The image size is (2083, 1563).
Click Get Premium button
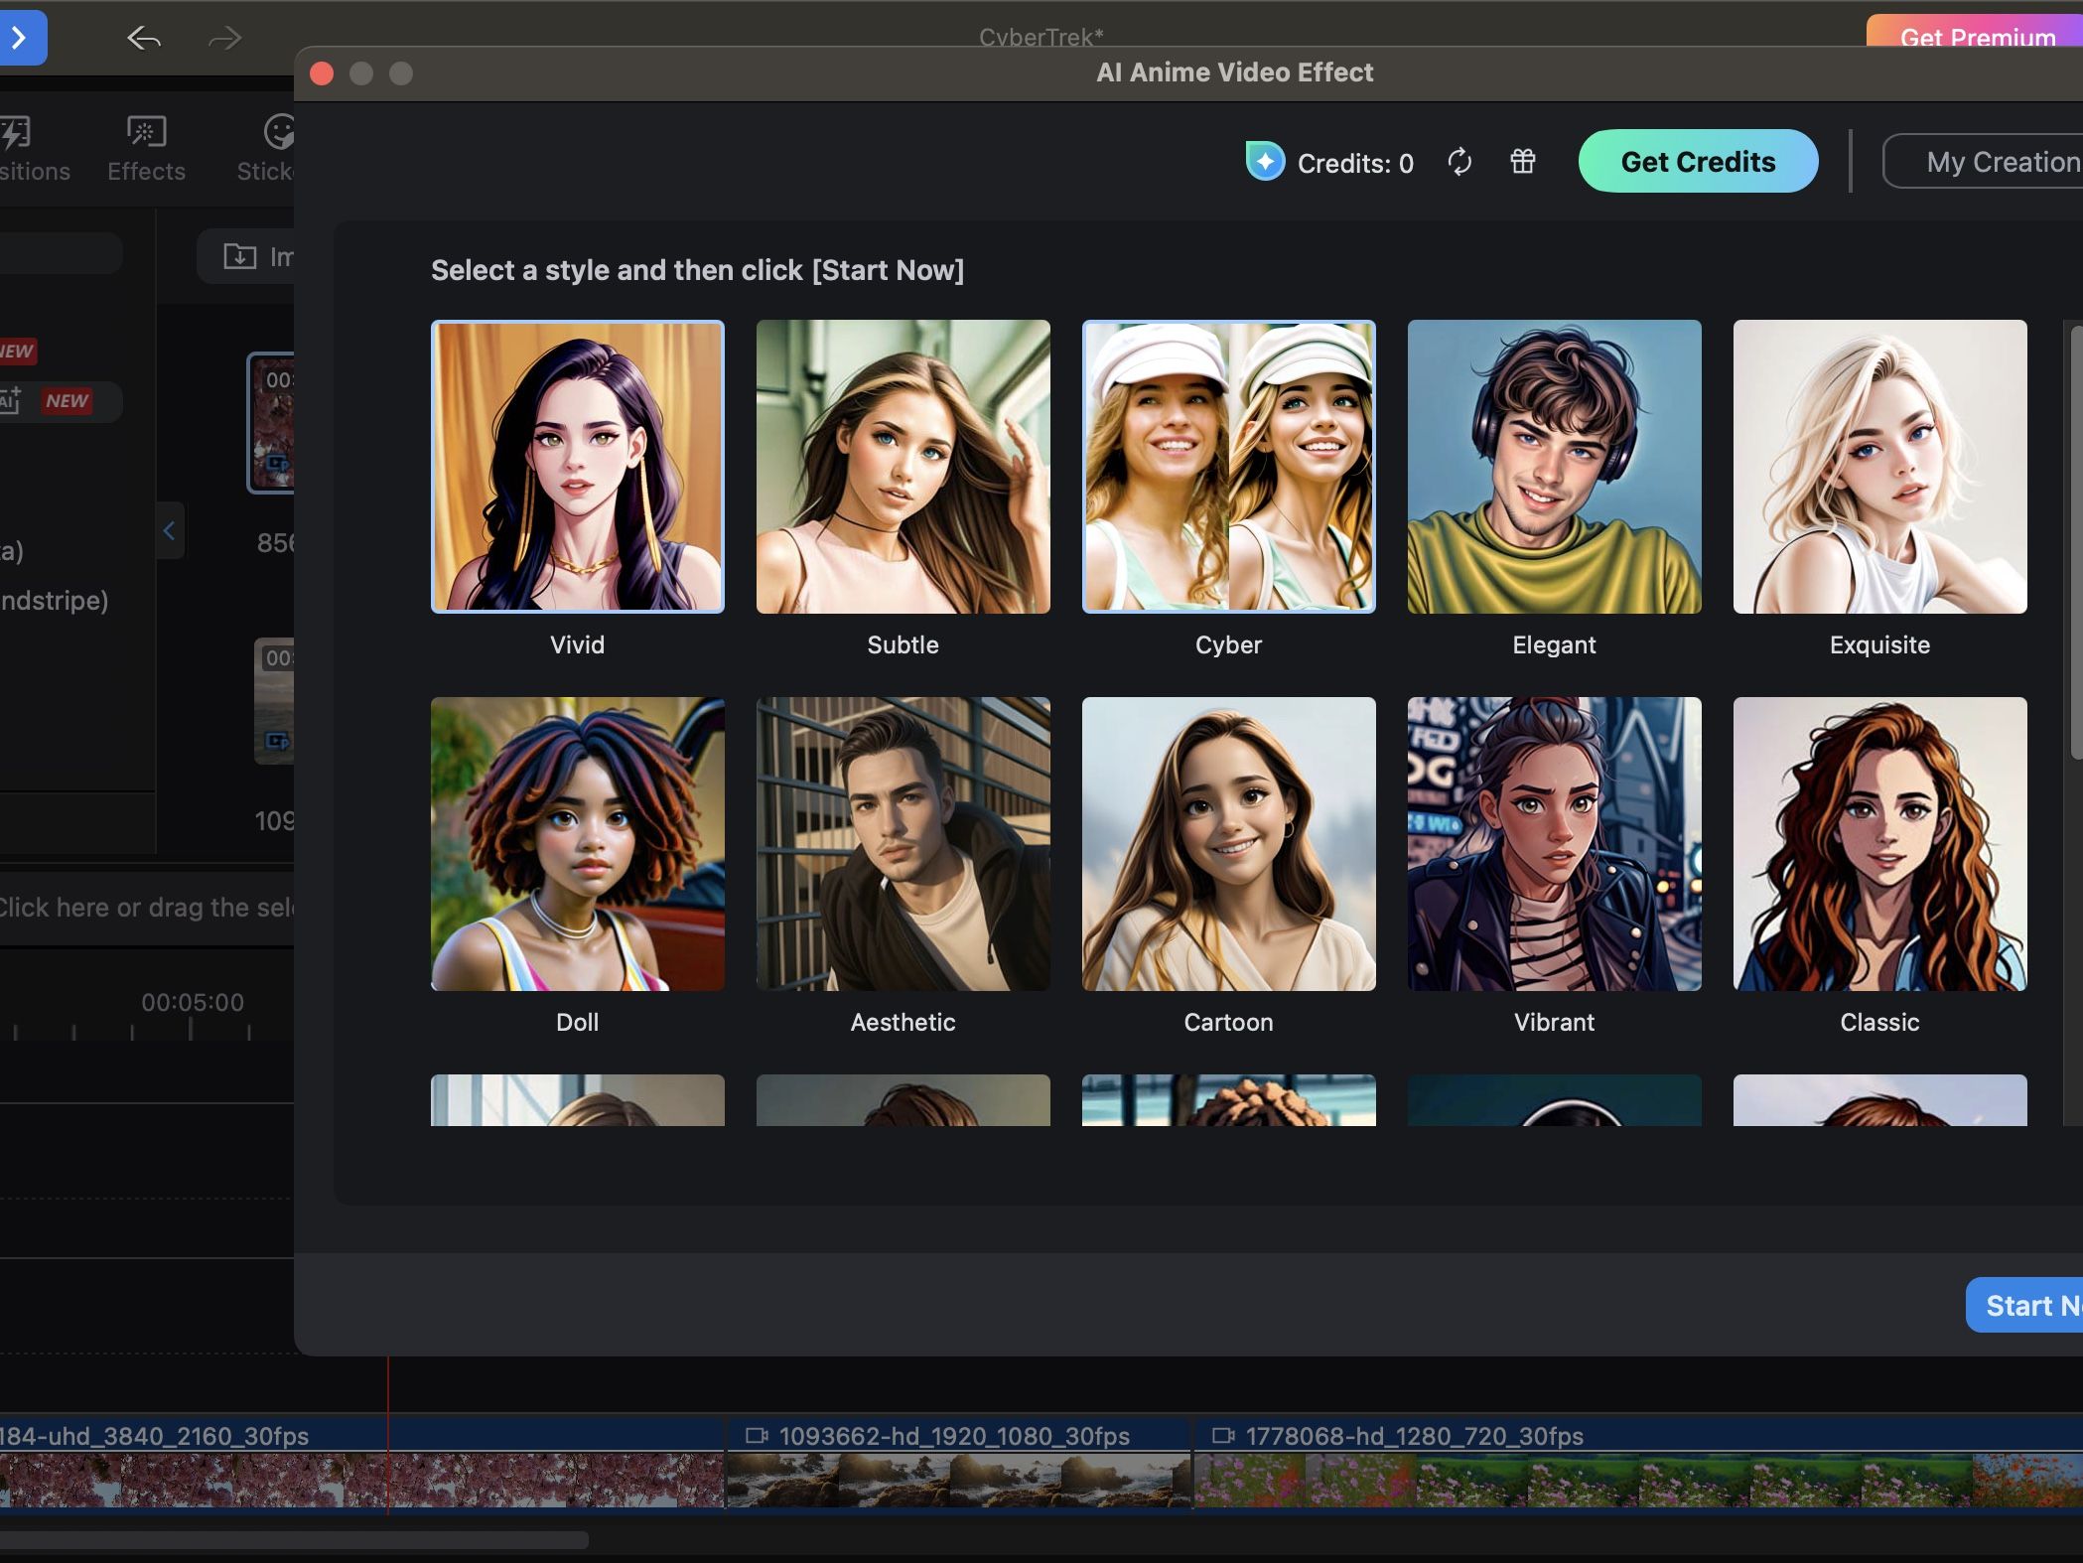(x=1976, y=34)
